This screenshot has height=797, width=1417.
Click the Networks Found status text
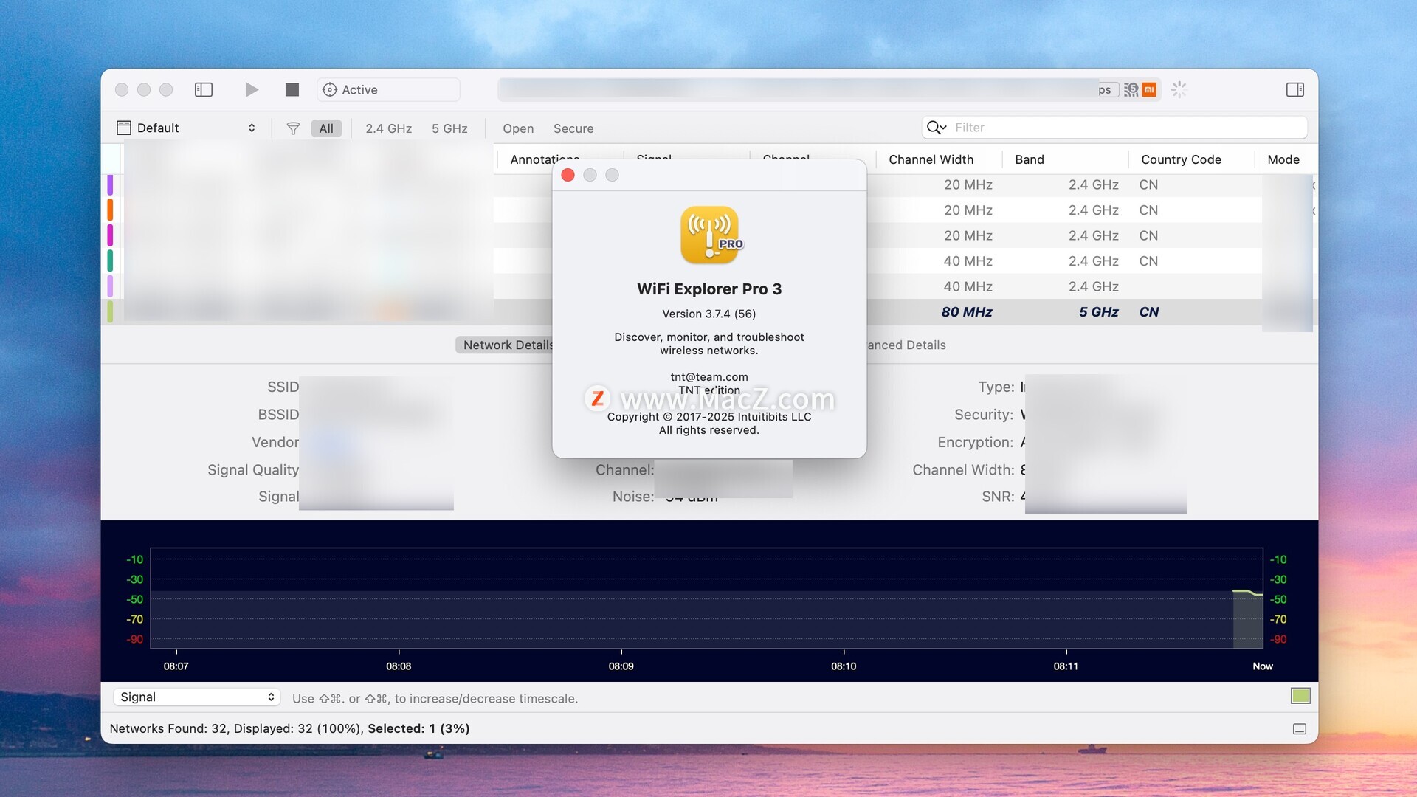(289, 728)
